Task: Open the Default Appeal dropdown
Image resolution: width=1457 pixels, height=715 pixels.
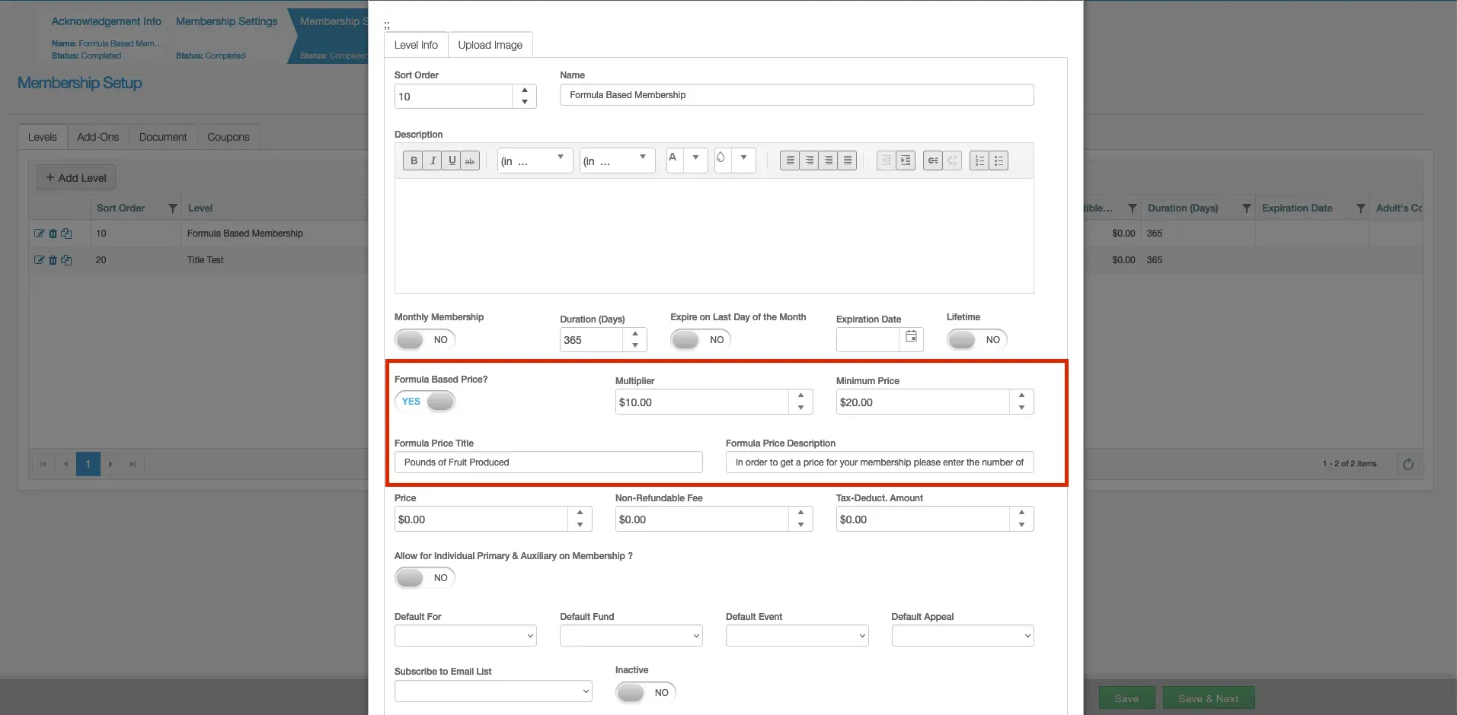Action: point(963,636)
